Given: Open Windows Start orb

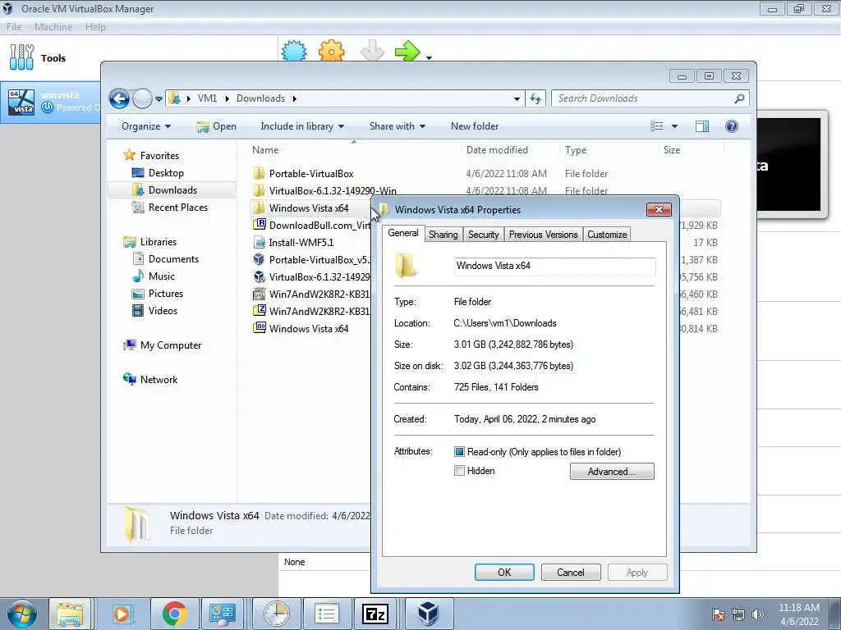Looking at the screenshot, I should click(22, 614).
